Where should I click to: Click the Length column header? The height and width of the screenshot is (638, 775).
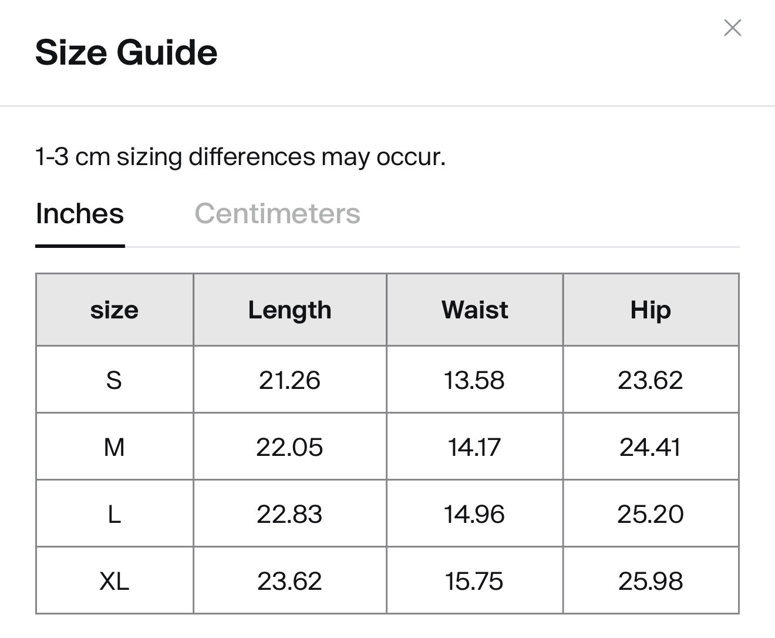click(x=289, y=310)
